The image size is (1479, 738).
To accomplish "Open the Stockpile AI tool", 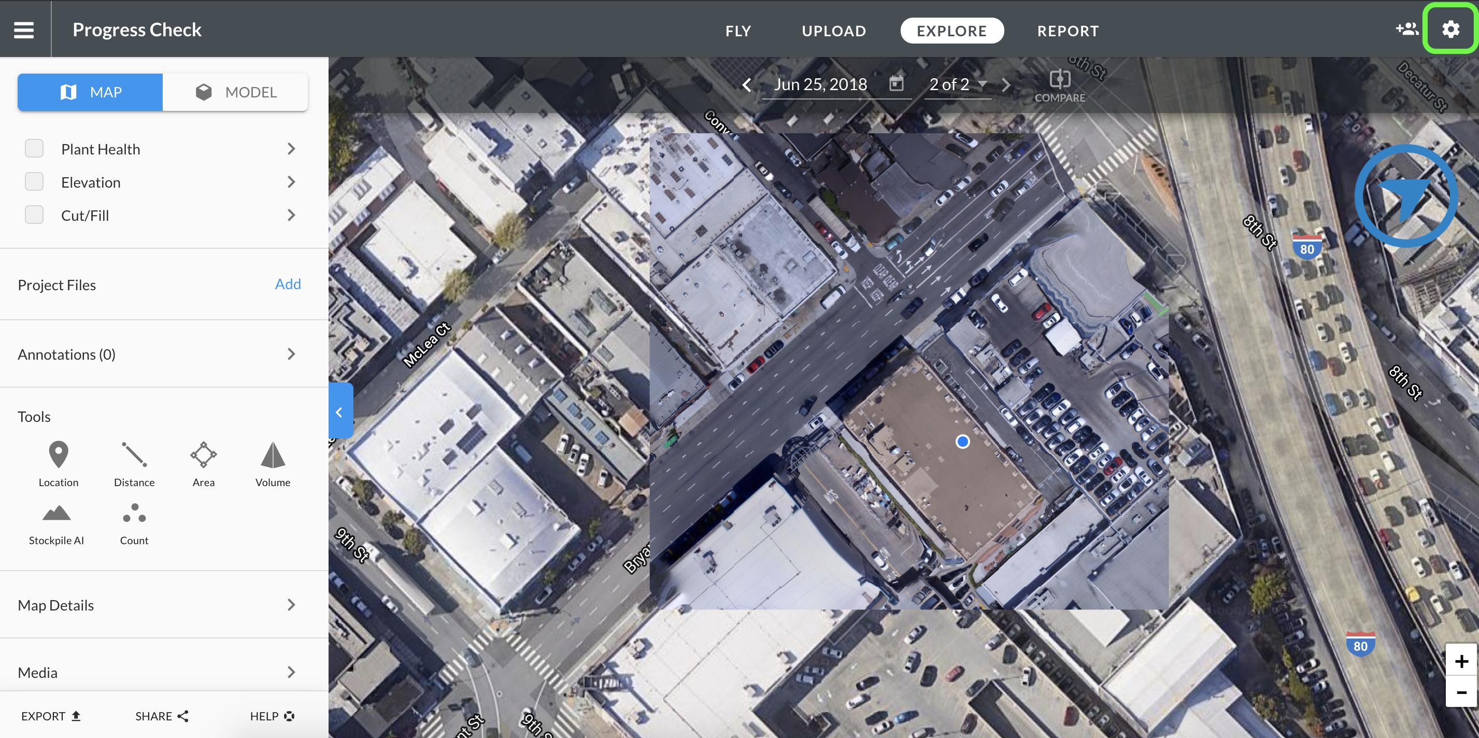I will (x=56, y=522).
